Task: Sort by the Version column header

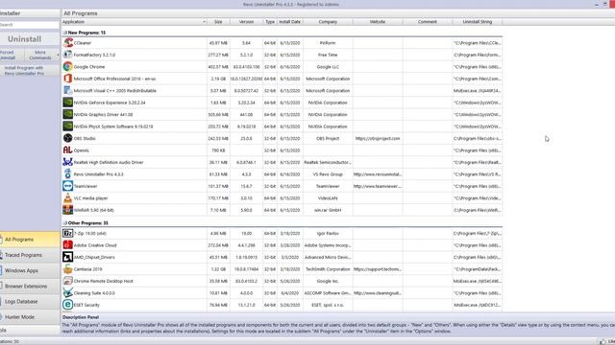Action: tap(246, 22)
